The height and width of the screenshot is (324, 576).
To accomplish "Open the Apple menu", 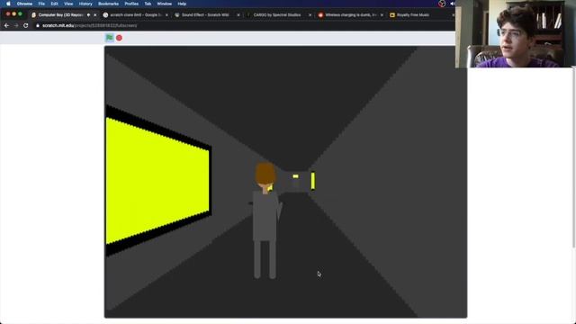I will tap(8, 4).
